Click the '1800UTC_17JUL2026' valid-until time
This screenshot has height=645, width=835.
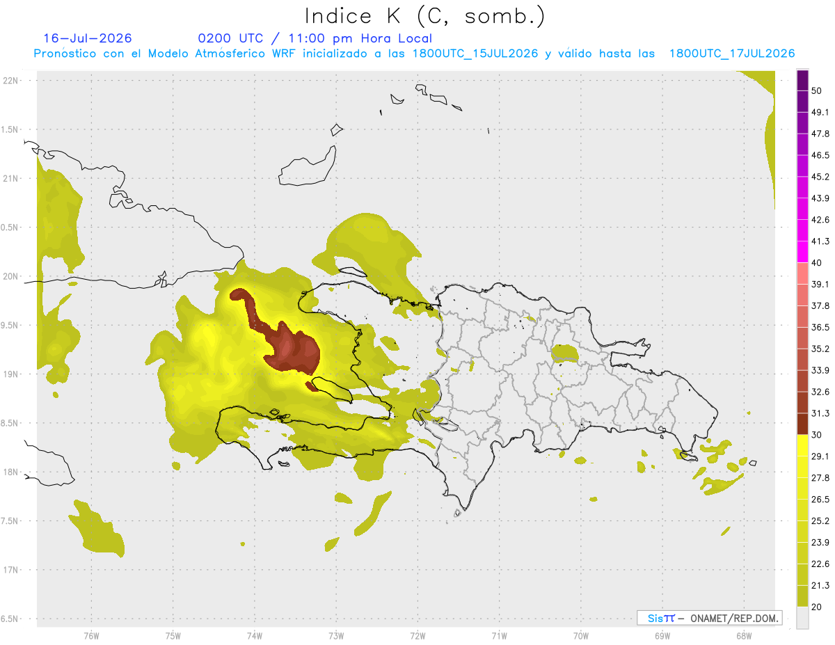pos(732,54)
